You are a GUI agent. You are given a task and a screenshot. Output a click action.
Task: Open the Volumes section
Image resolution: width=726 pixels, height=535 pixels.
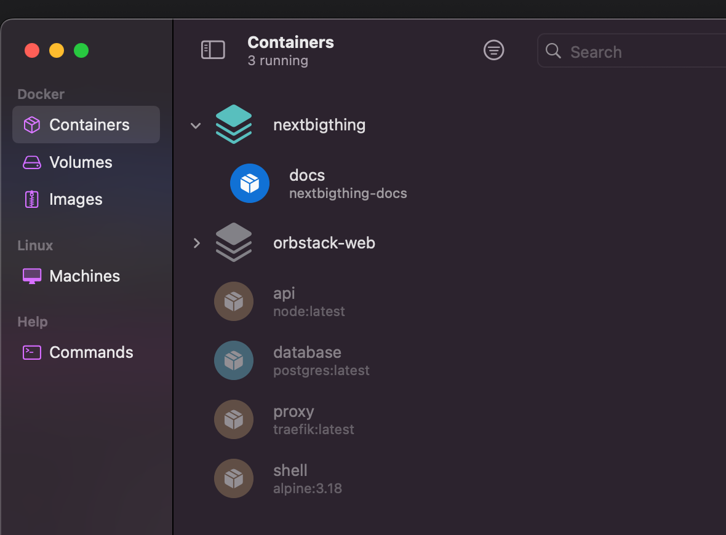pyautogui.click(x=86, y=162)
